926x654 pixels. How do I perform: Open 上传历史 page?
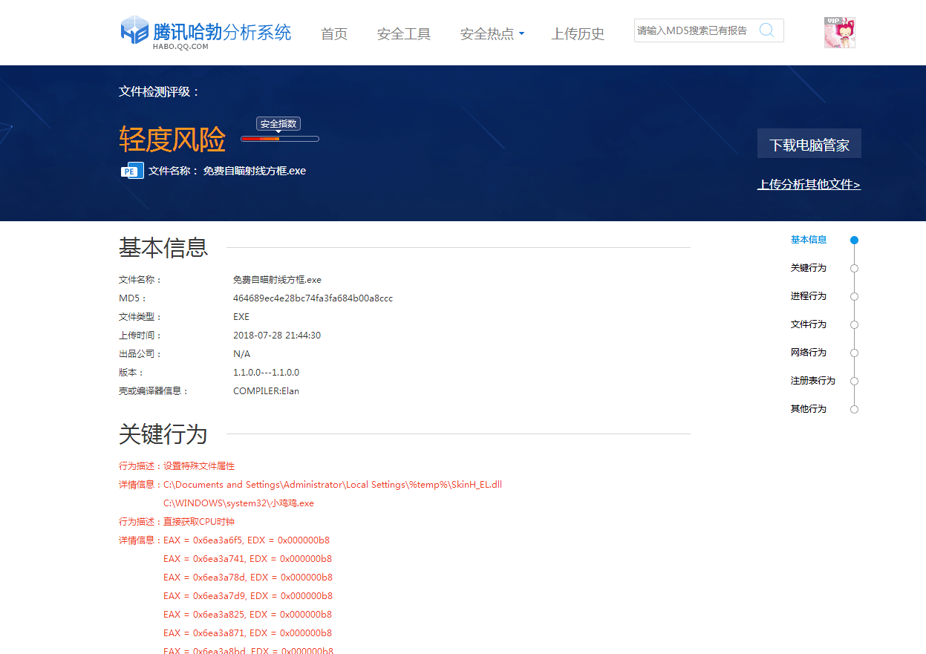[578, 34]
